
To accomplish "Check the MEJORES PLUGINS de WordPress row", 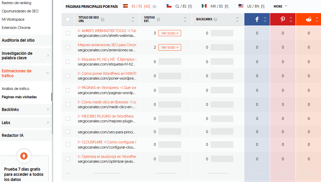I will point(68,119).
